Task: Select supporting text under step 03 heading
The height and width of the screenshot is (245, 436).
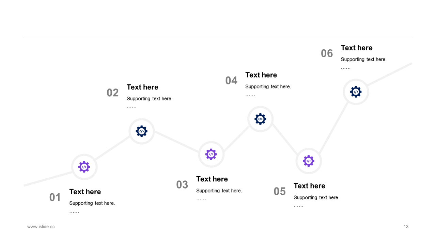Action: click(219, 191)
